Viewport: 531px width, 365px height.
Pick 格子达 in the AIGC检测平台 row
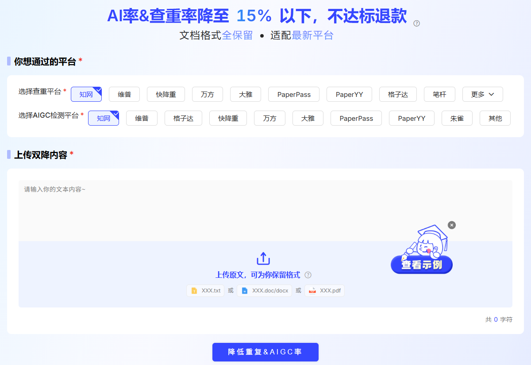[x=183, y=118]
